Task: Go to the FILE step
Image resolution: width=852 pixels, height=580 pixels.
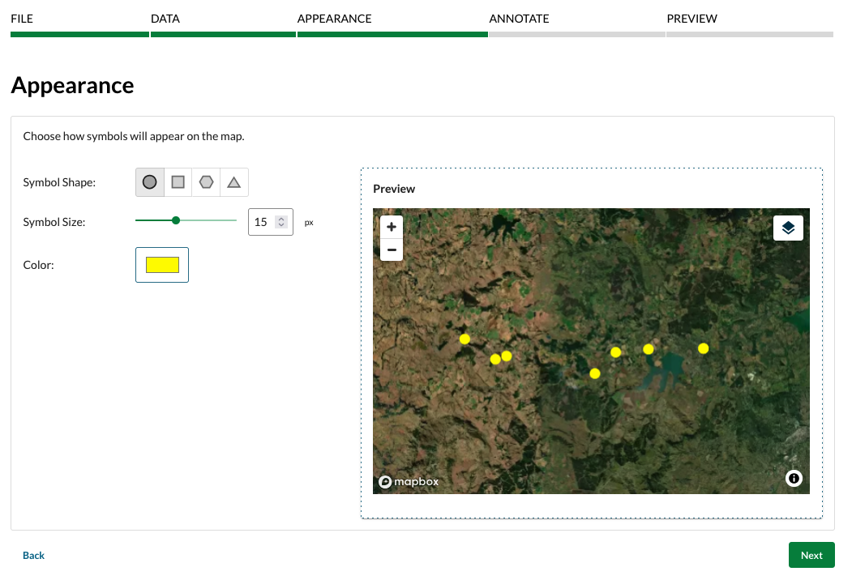Action: click(22, 19)
